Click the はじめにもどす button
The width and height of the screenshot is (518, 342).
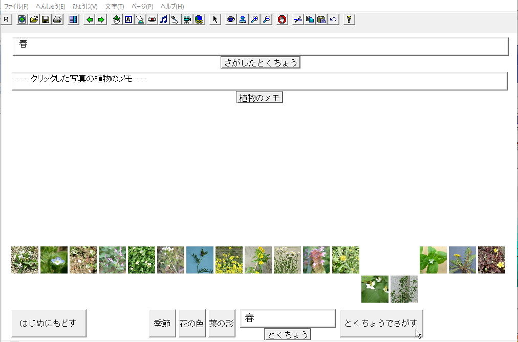pos(49,323)
